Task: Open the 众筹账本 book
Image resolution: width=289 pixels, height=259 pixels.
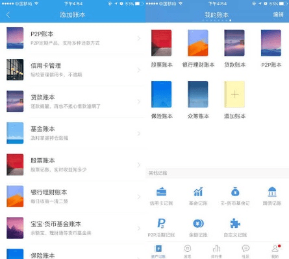Action: pos(198,95)
